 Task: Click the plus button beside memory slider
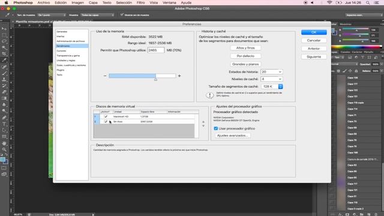[179, 76]
